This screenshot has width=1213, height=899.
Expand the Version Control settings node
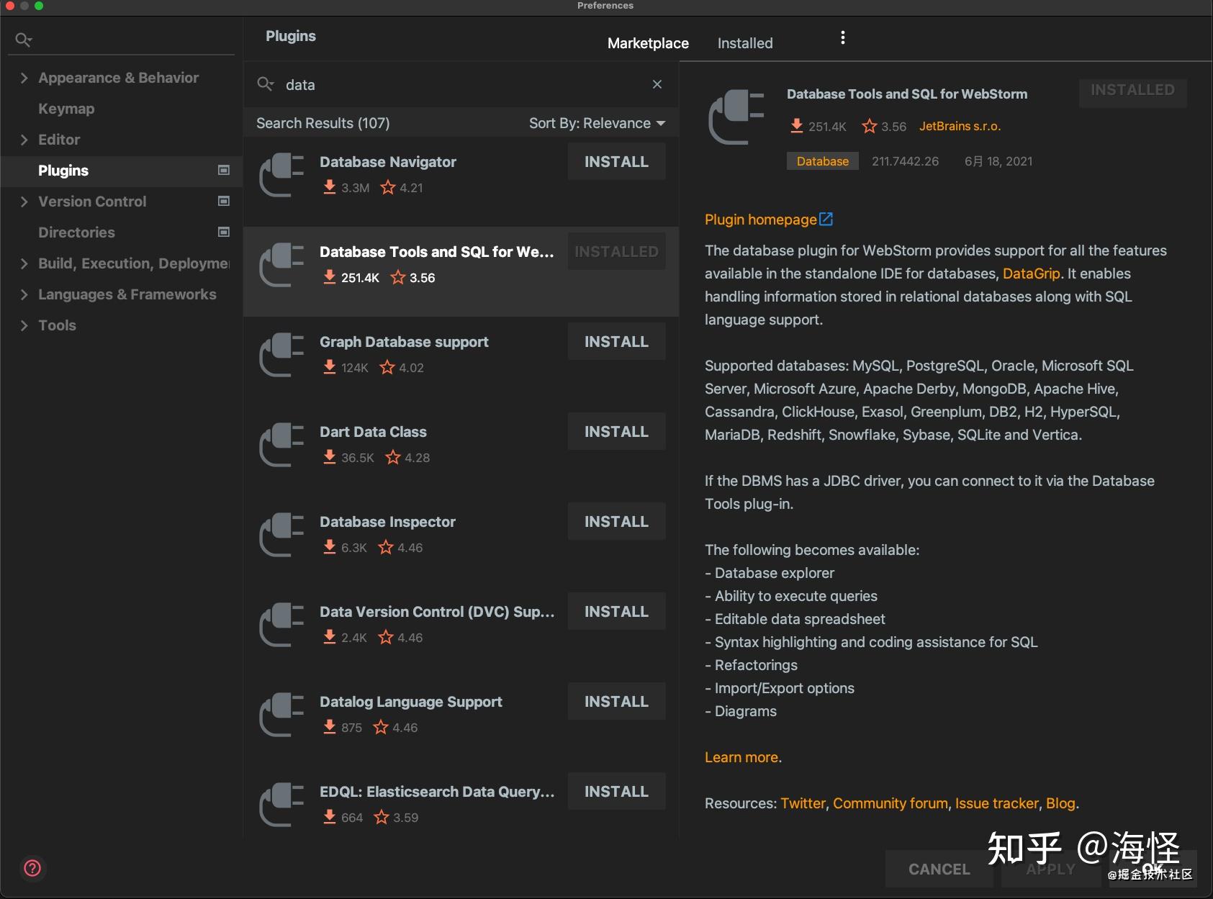pos(24,202)
